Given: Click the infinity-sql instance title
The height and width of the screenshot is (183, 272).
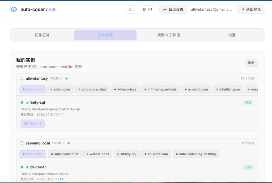Looking at the screenshot, I should pyautogui.click(x=36, y=103).
